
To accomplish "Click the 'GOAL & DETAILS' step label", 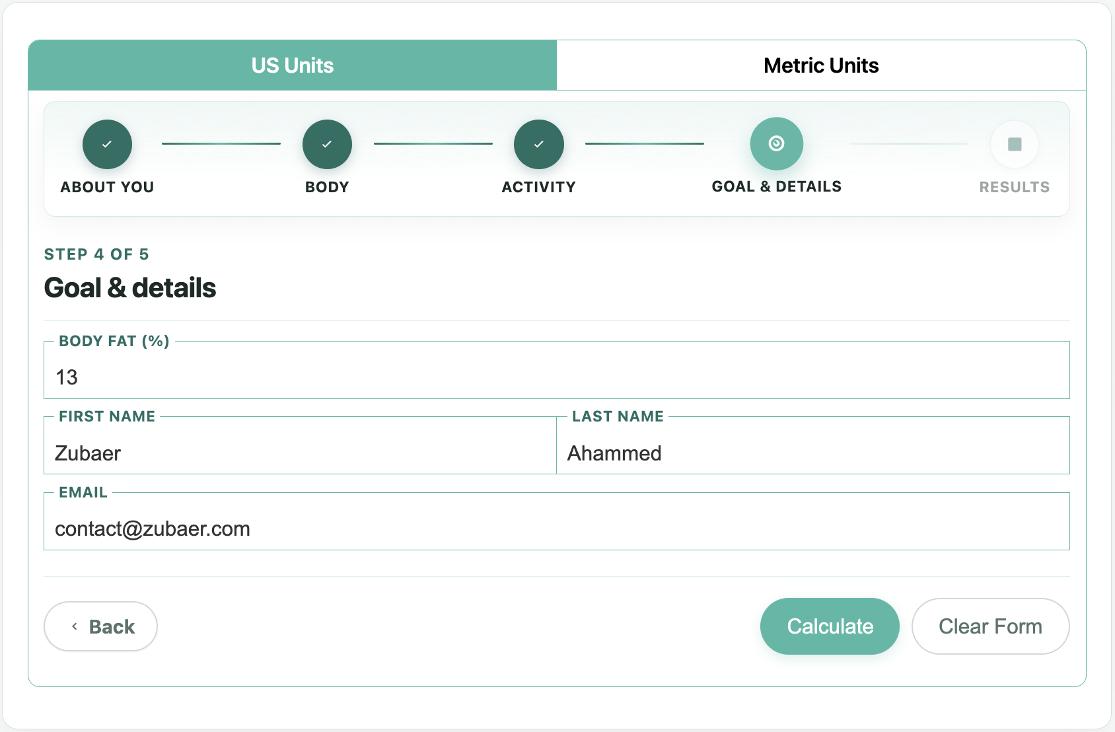I will pos(777,186).
